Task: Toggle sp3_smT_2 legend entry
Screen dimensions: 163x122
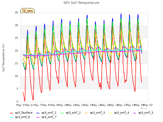Action: coord(71,113)
